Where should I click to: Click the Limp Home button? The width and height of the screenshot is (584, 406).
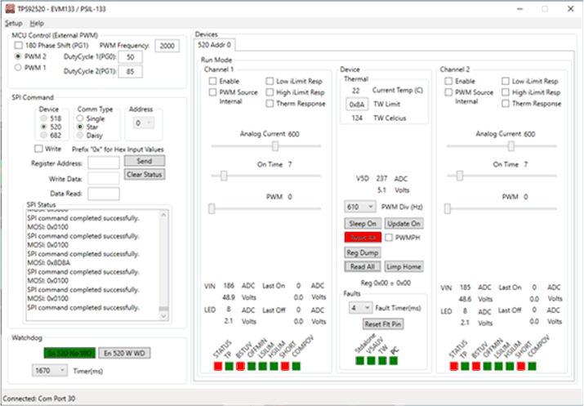[404, 266]
